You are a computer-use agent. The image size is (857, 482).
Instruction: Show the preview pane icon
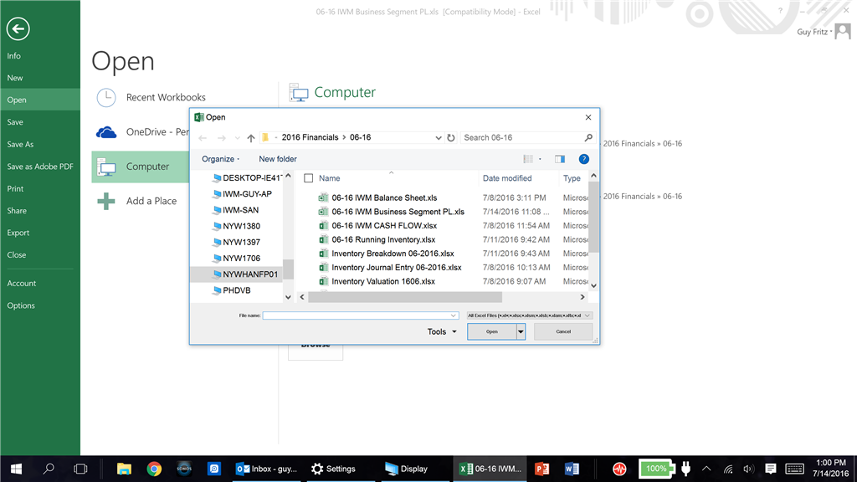[x=559, y=159]
